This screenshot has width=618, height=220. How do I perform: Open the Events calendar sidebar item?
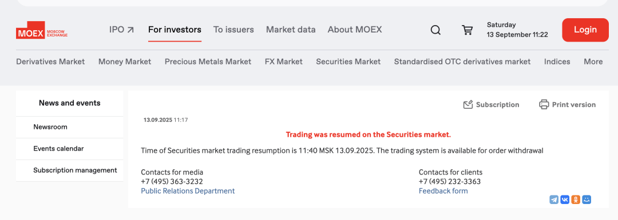(x=69, y=149)
